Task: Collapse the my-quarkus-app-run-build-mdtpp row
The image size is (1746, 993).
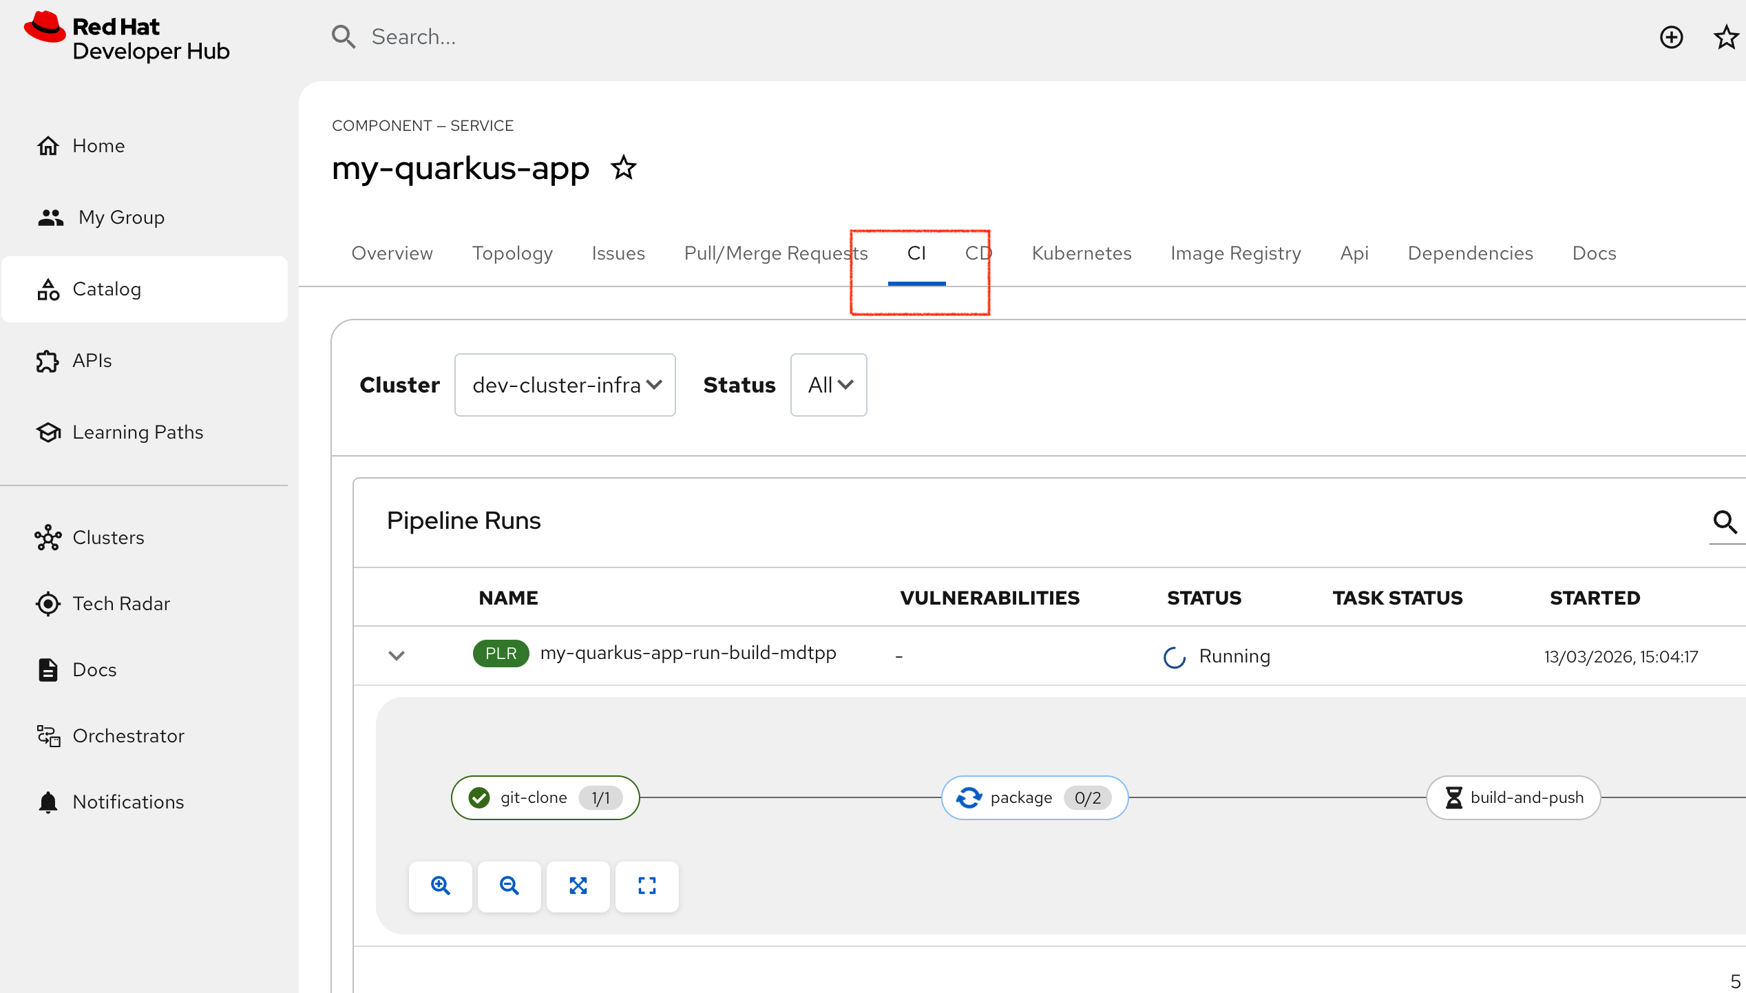Action: point(396,656)
